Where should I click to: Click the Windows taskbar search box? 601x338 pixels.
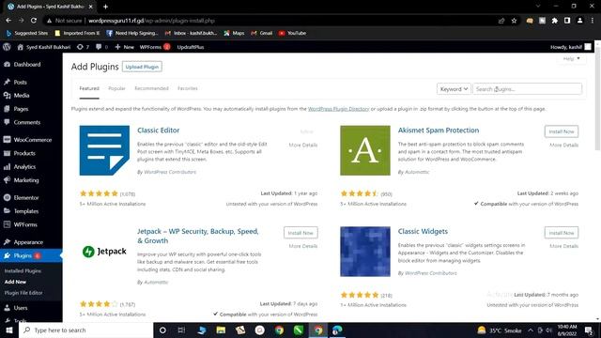[85, 330]
